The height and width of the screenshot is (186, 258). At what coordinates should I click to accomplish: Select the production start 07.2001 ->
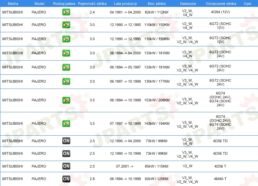click(x=125, y=166)
